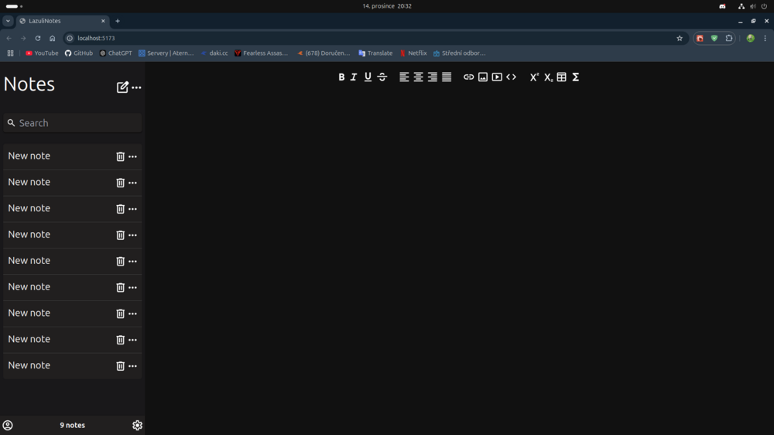Click the localhost:5173 address bar

[x=375, y=38]
